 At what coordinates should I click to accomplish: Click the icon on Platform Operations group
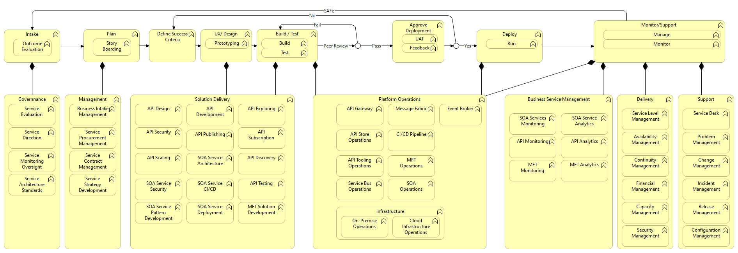point(482,100)
